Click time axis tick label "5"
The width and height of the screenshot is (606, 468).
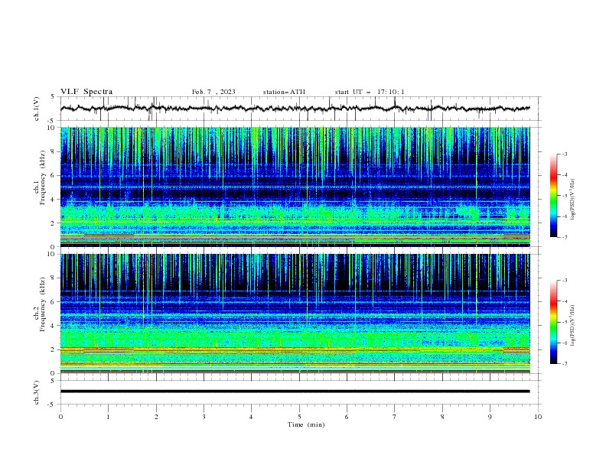pyautogui.click(x=299, y=417)
